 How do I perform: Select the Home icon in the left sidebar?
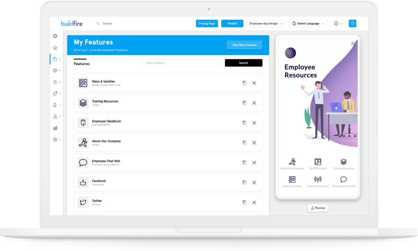click(55, 48)
